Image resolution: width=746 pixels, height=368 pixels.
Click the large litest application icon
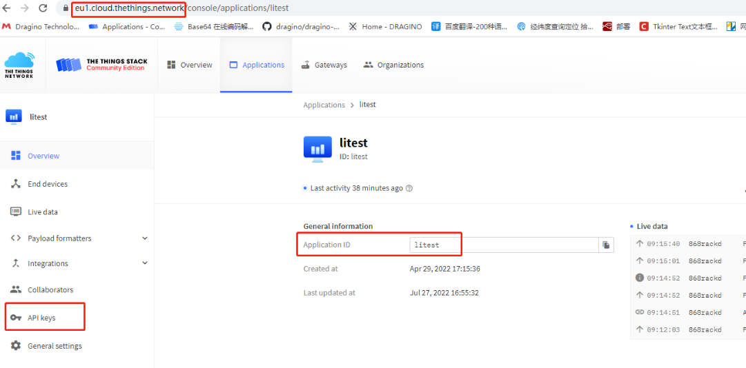317,149
